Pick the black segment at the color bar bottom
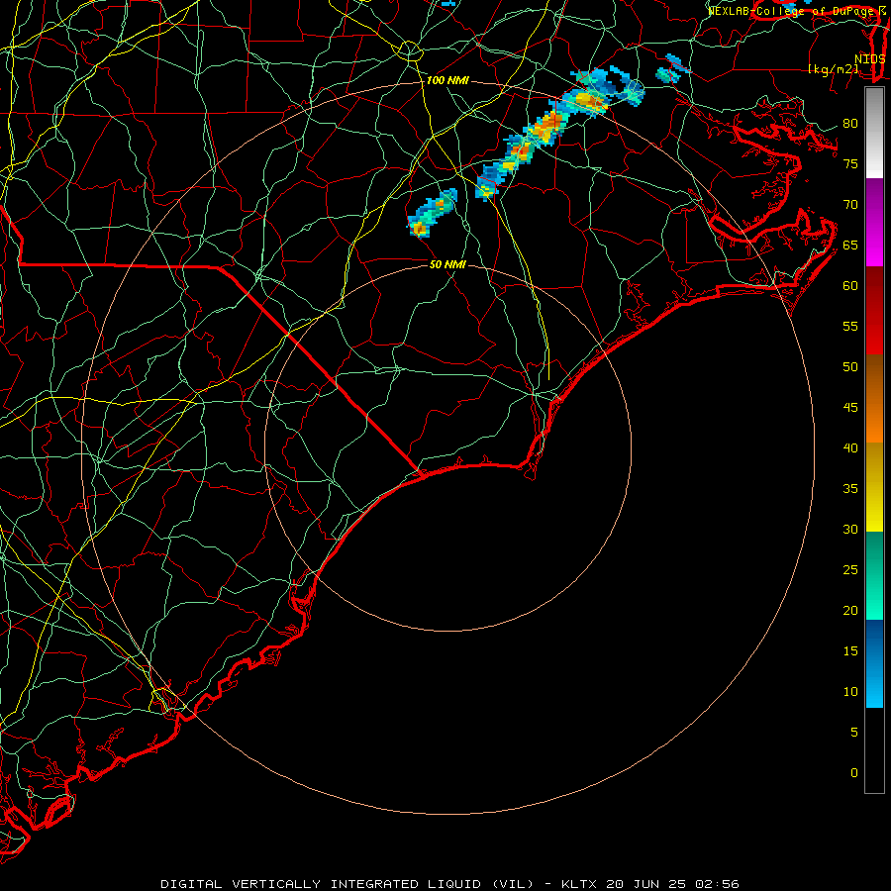891x891 pixels. pos(874,750)
